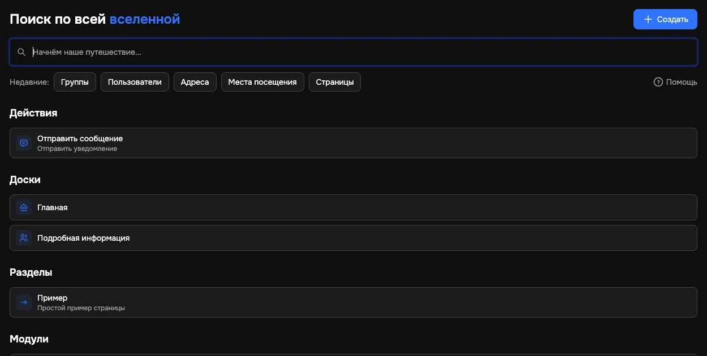Click the arrow icon next to Пример

[24, 302]
